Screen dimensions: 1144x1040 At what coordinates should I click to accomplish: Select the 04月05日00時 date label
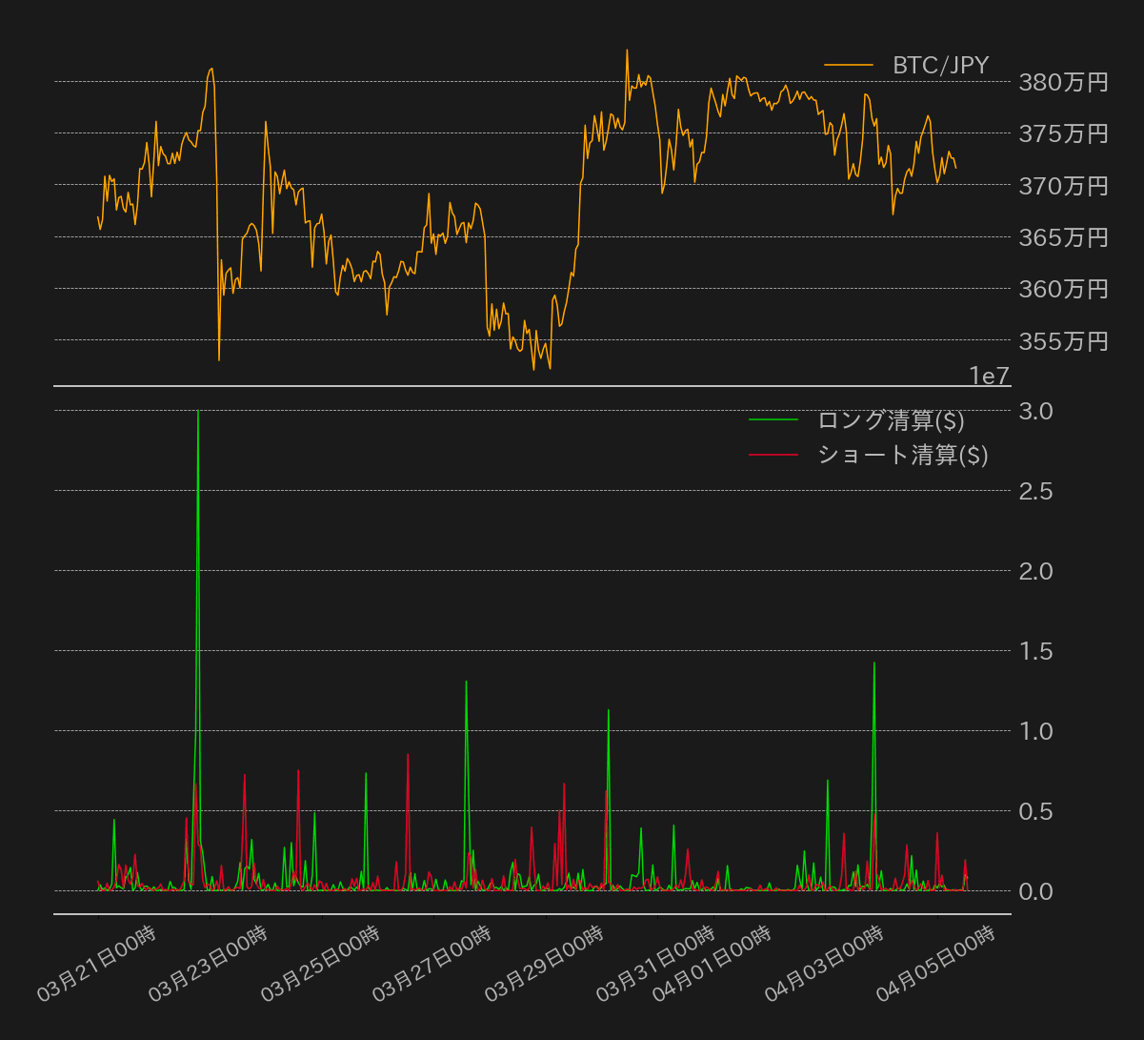[936, 963]
